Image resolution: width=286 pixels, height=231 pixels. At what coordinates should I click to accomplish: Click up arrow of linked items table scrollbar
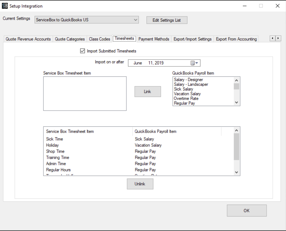click(x=236, y=130)
